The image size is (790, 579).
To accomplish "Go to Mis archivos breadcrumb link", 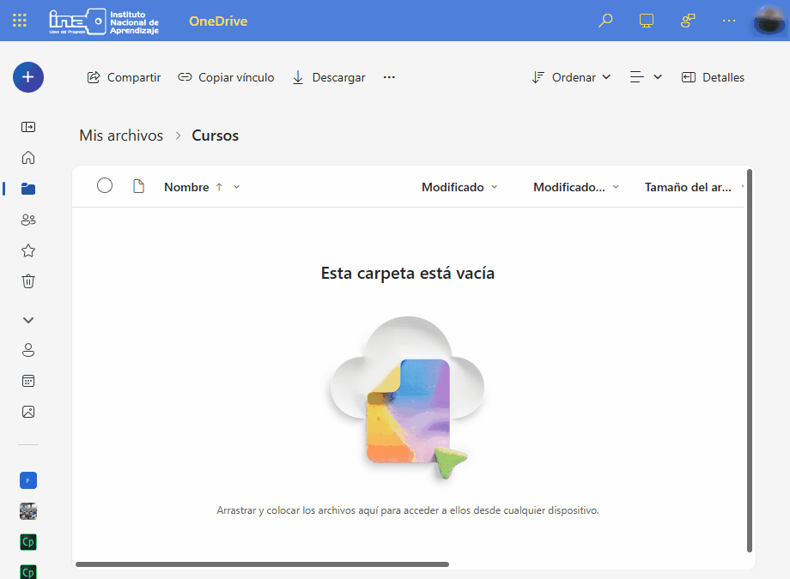I will coord(121,136).
